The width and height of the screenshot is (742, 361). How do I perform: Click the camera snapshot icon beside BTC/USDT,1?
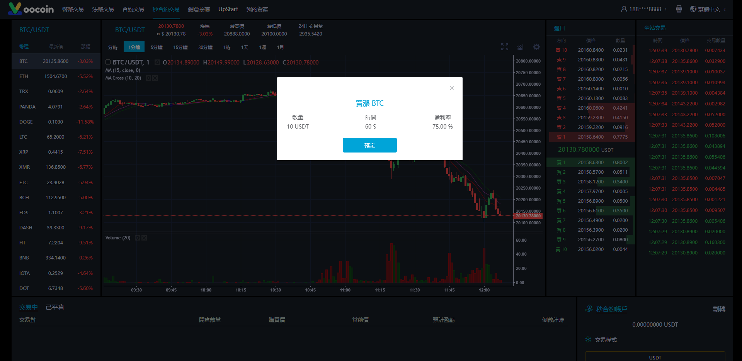point(157,62)
